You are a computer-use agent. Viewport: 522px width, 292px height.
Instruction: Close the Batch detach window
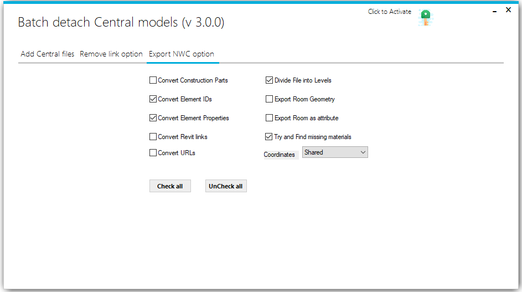coord(508,10)
